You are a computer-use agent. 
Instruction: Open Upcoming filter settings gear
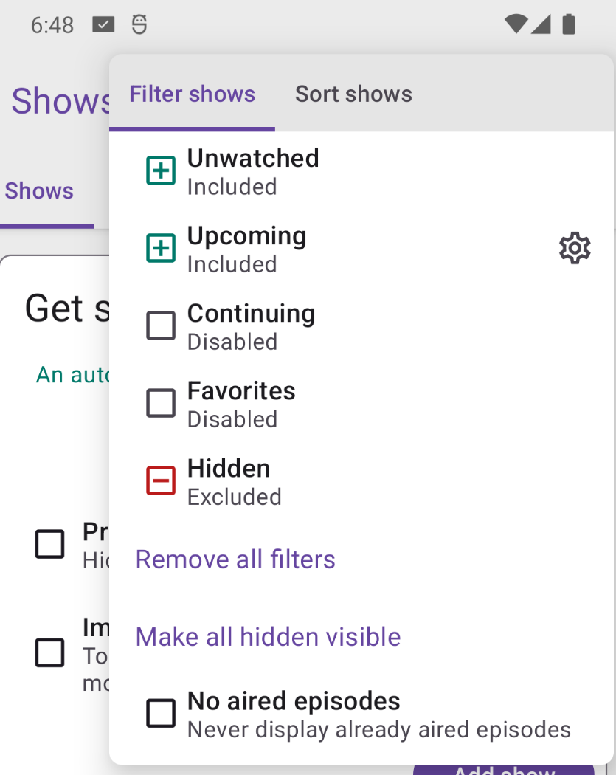pos(575,247)
